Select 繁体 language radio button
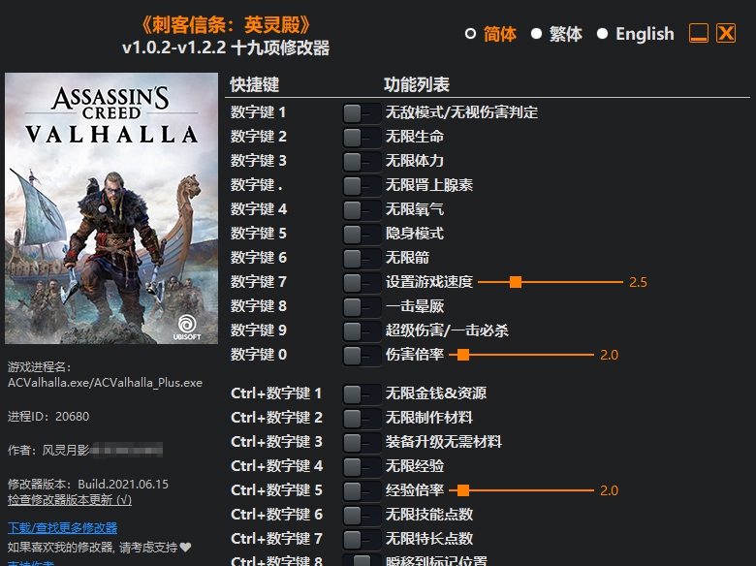The image size is (756, 566). pyautogui.click(x=536, y=34)
